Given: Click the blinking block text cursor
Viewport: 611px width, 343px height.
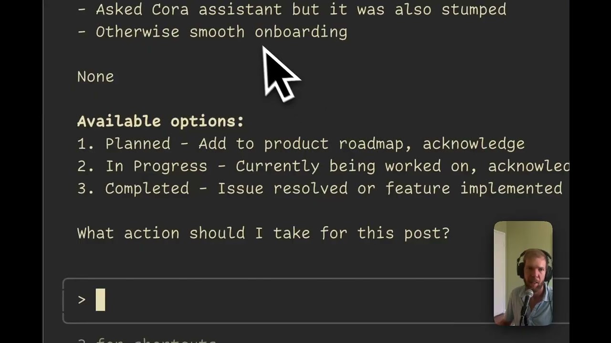Looking at the screenshot, I should pos(100,300).
